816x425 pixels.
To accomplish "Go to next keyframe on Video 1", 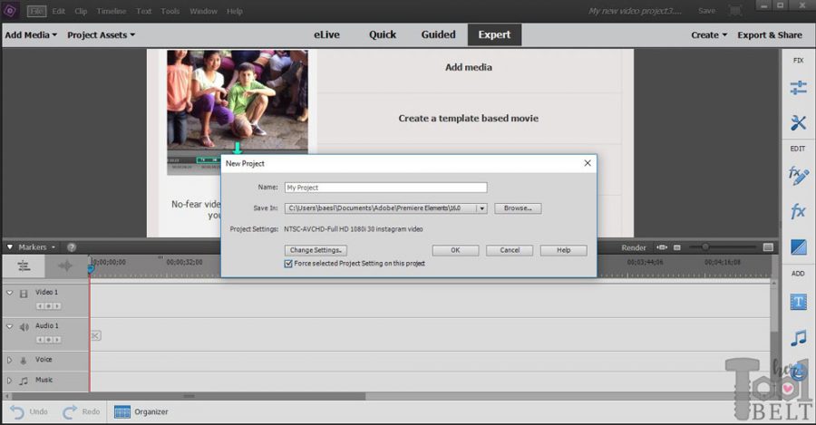I will (57, 306).
